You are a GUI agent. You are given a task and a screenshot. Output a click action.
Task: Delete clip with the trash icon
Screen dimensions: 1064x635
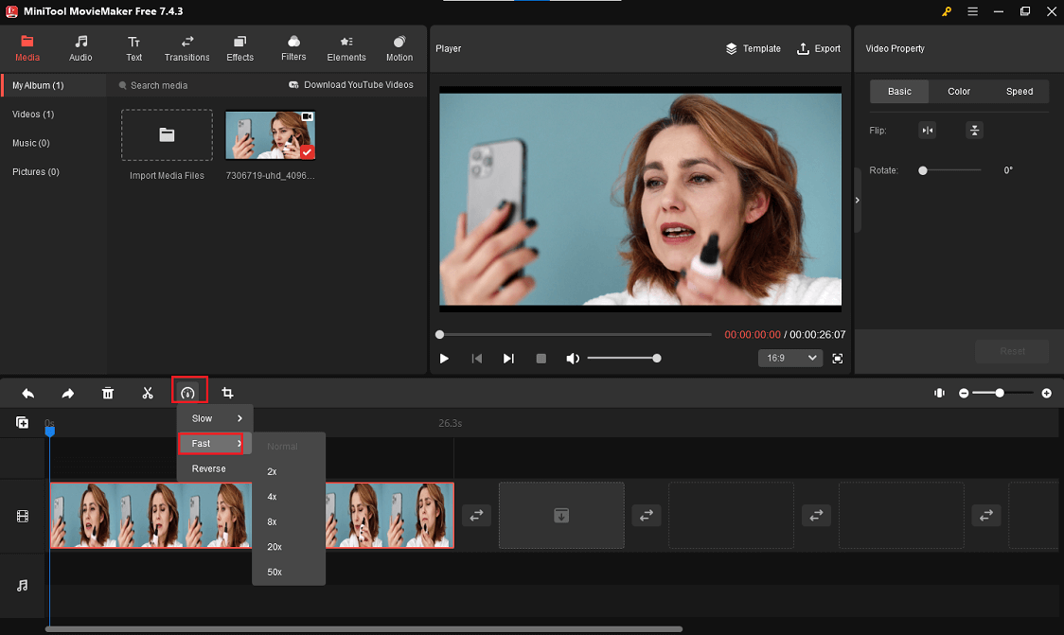(108, 393)
